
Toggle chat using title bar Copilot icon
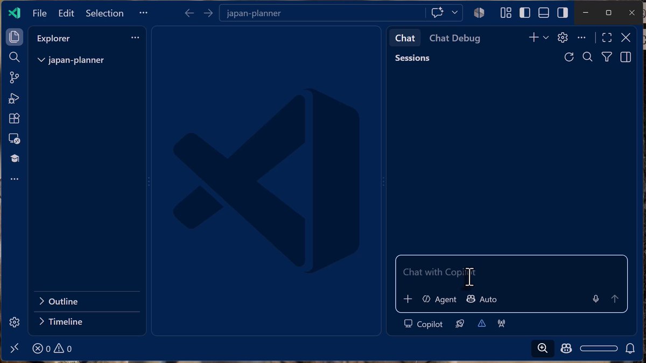pos(437,13)
